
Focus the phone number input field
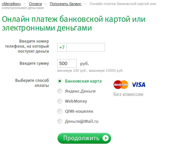click(x=86, y=47)
